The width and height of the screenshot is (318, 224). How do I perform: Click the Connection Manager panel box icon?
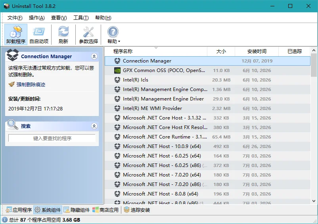point(12,55)
